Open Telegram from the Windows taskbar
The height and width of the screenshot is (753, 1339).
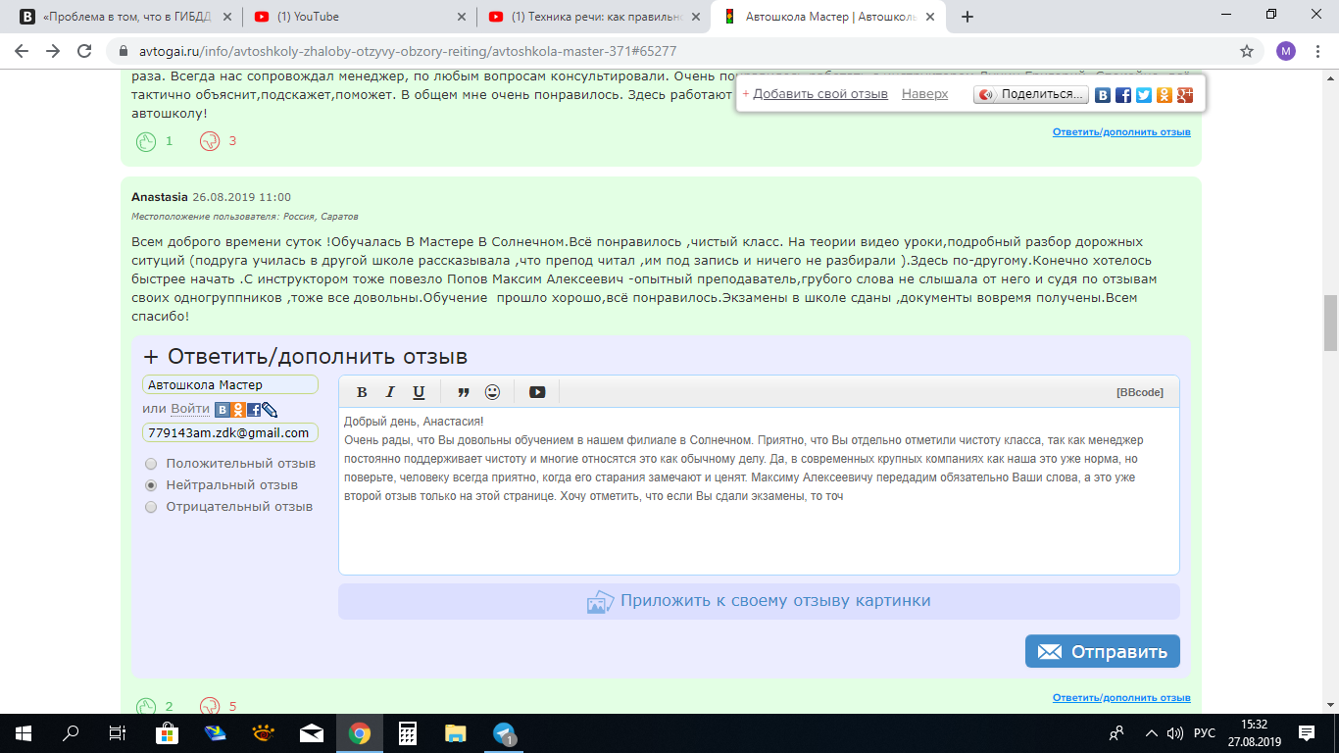(x=505, y=732)
